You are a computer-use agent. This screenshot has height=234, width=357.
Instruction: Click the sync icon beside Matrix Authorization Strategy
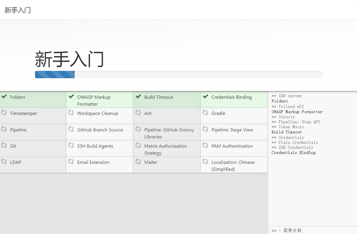click(138, 145)
